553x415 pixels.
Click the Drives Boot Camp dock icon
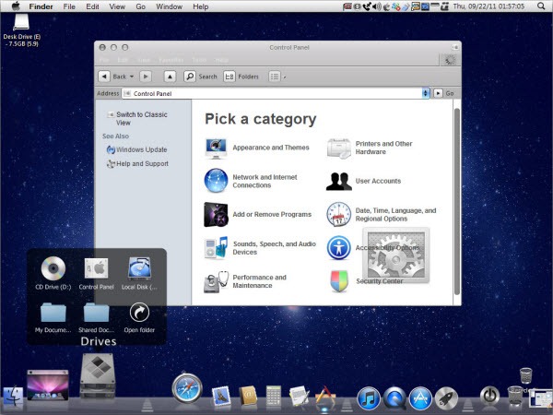(x=98, y=376)
